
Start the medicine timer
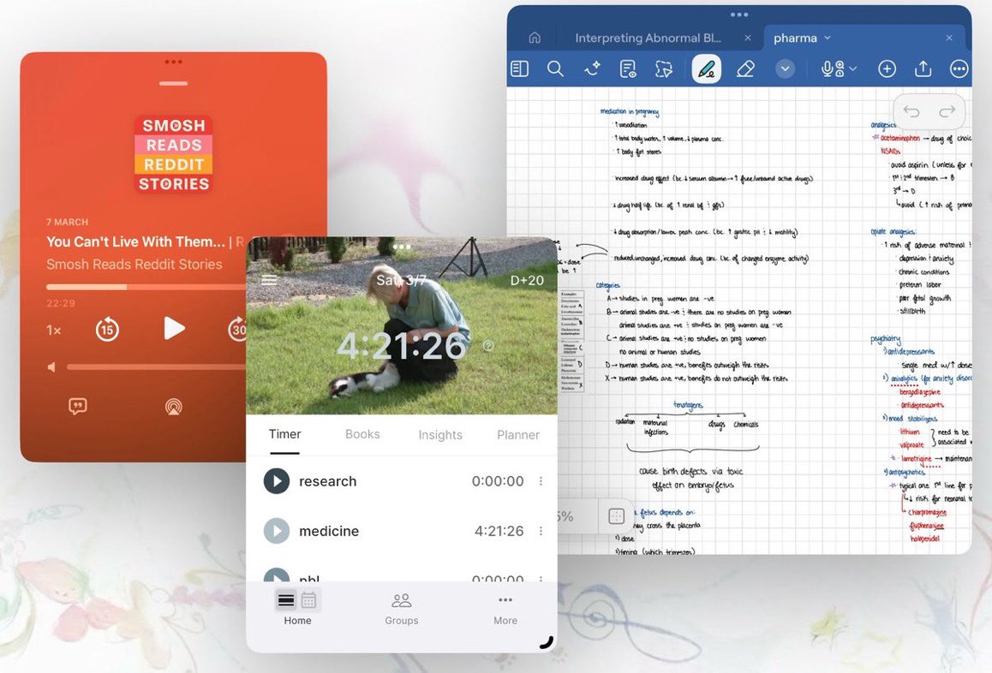[x=277, y=531]
